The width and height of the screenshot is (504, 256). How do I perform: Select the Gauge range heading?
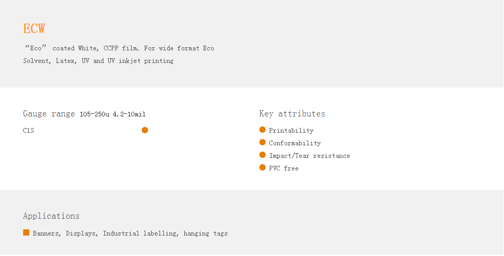pos(49,114)
